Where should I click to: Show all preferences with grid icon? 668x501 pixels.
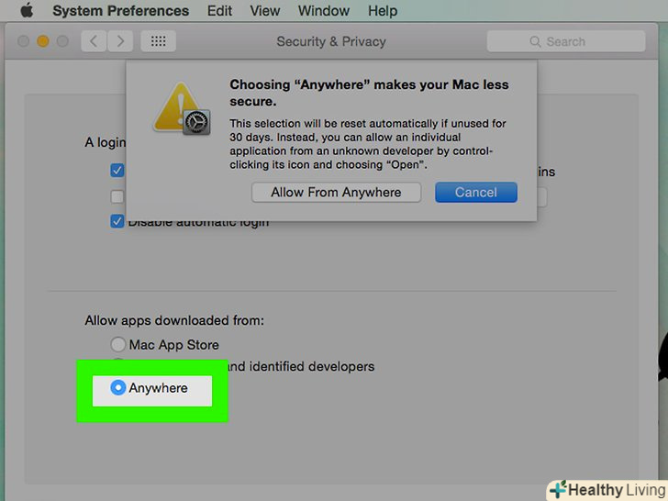[x=159, y=41]
